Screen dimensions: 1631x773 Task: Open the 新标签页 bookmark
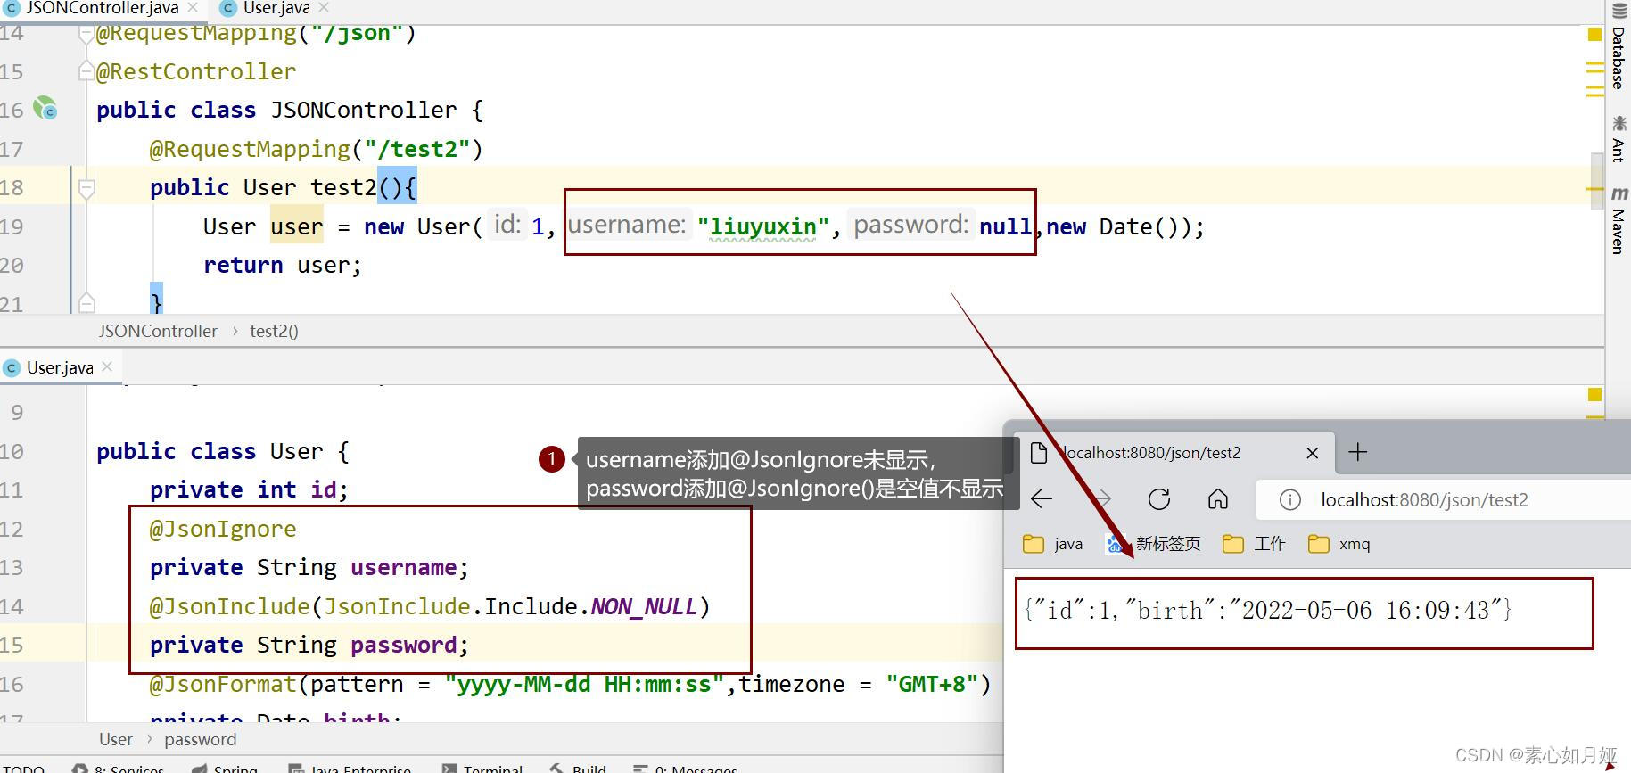[x=1152, y=544]
